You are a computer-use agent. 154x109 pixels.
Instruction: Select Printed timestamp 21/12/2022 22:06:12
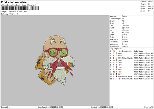coord(105,107)
